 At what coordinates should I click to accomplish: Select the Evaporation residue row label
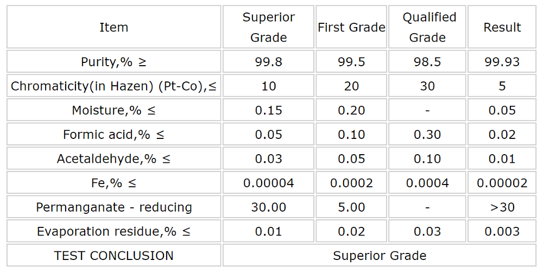(114, 232)
